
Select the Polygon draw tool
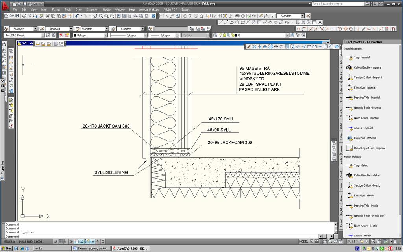(237, 22)
